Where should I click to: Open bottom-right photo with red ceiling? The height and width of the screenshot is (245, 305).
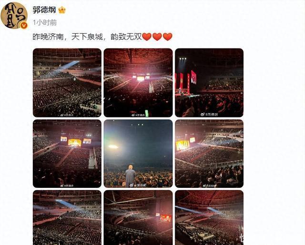point(209,217)
